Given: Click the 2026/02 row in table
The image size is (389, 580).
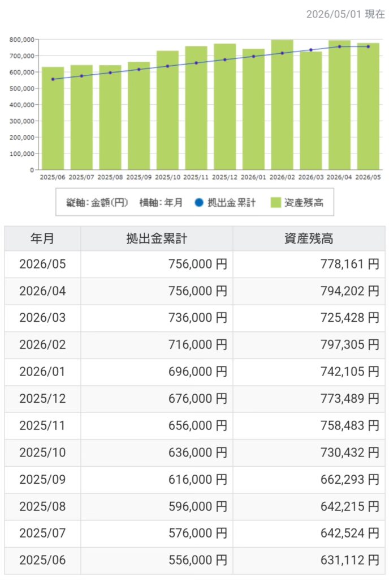Looking at the screenshot, I should (195, 345).
